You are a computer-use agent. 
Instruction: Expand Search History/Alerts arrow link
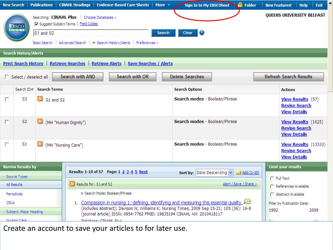pyautogui.click(x=111, y=43)
